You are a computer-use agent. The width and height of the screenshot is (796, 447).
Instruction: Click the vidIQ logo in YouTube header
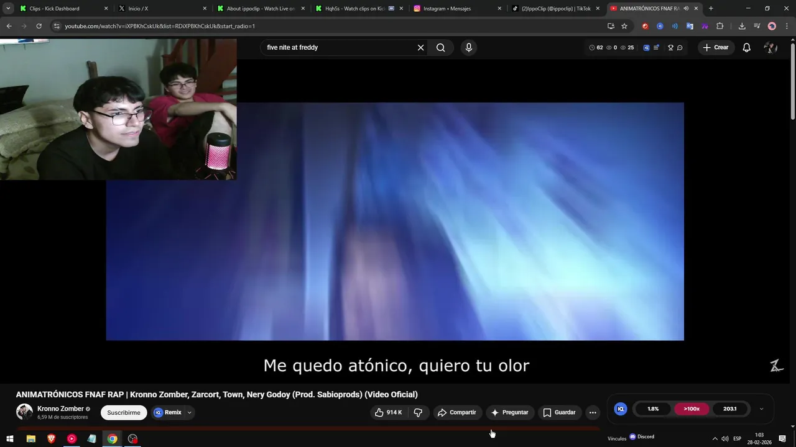[x=646, y=48]
